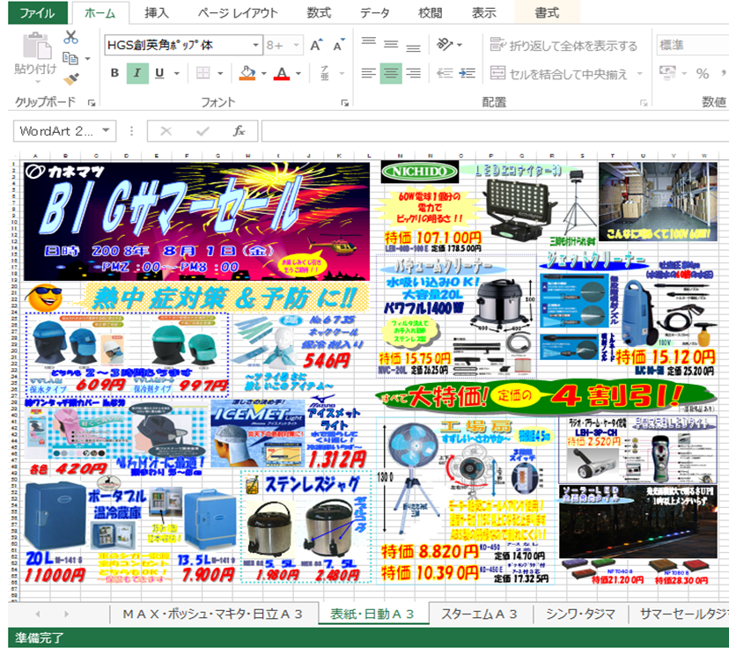The width and height of the screenshot is (729, 655).
Task: Toggle Align Right
Action: [x=413, y=73]
